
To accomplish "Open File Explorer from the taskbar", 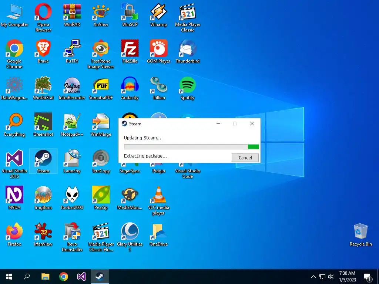I will (45, 277).
